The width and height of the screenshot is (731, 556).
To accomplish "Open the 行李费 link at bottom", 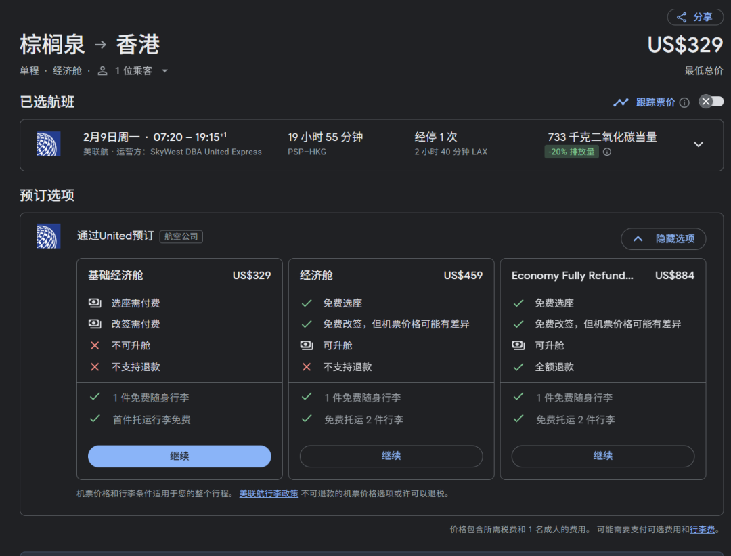I will (702, 530).
